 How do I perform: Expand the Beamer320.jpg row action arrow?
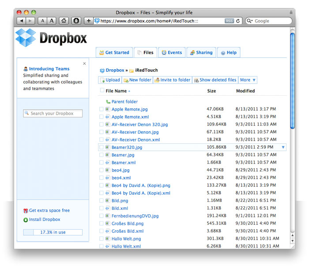[283, 147]
